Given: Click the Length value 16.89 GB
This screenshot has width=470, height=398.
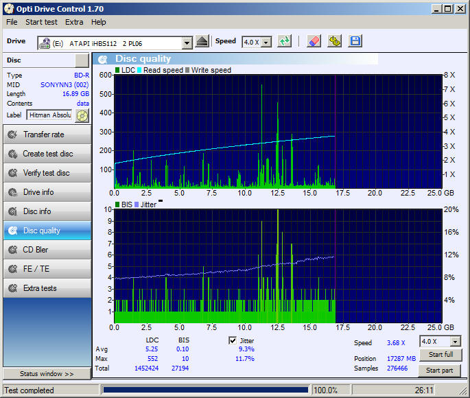Looking at the screenshot, I should pos(75,94).
